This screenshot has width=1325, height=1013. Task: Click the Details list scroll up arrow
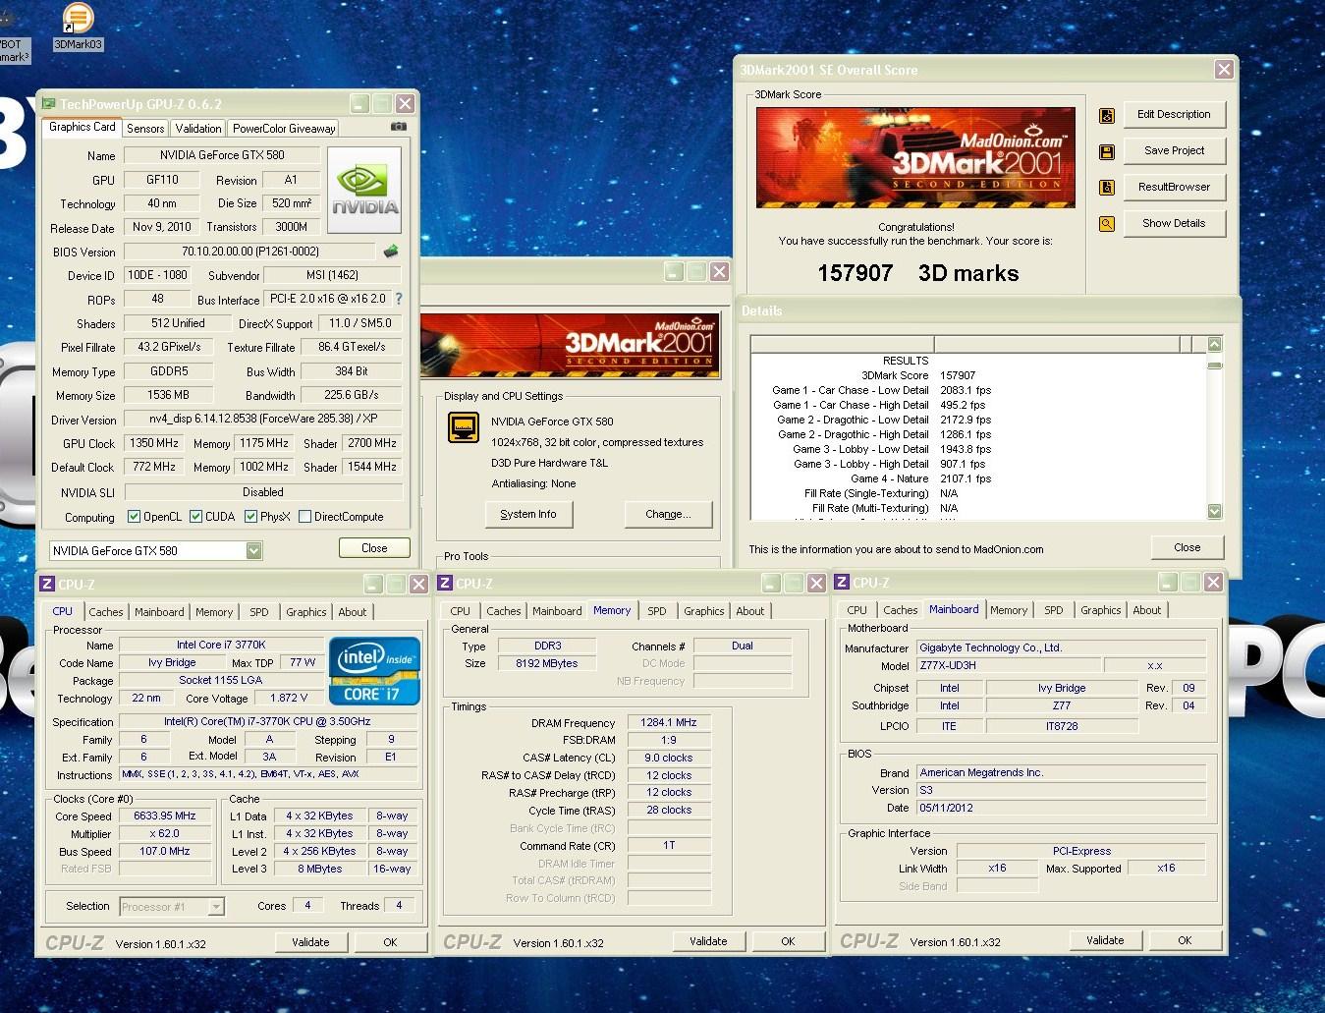(1215, 344)
